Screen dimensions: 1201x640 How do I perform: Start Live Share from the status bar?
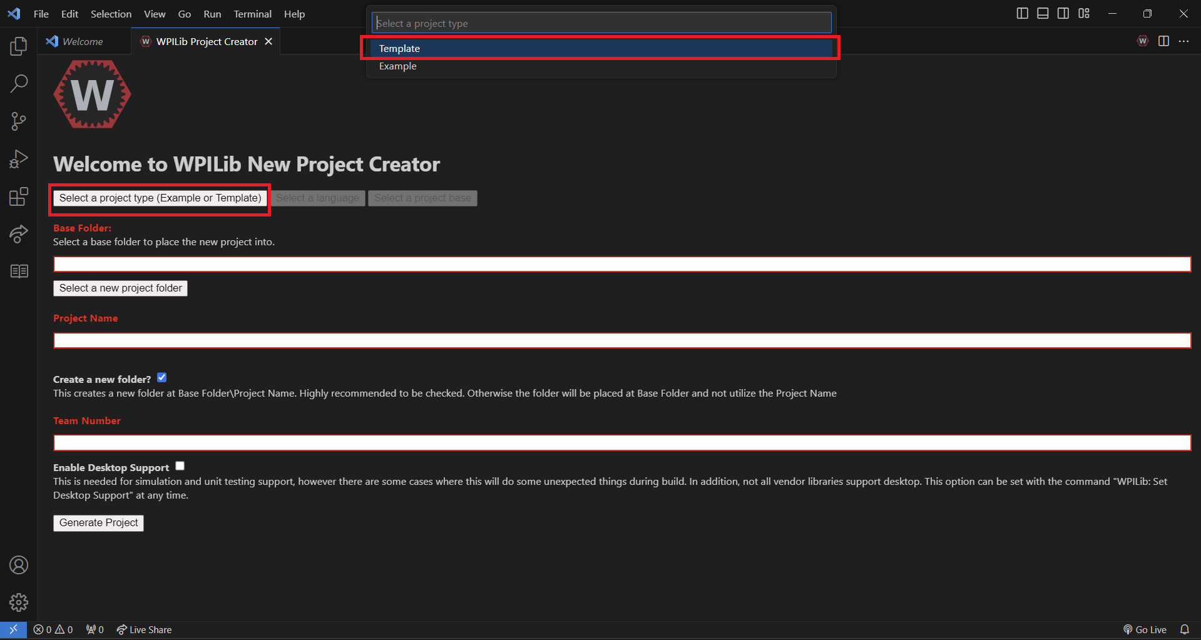pyautogui.click(x=144, y=629)
